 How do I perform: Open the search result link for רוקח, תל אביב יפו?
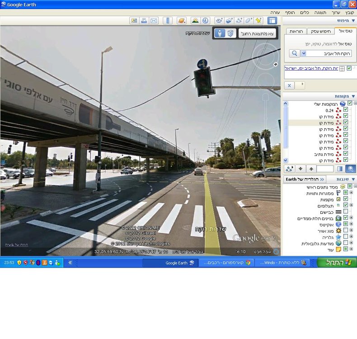311,68
